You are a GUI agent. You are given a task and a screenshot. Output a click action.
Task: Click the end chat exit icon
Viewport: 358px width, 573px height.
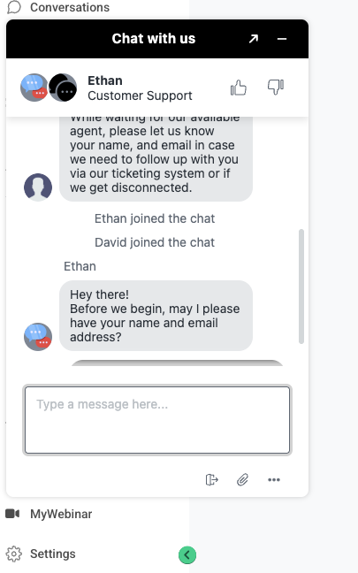[x=211, y=479]
